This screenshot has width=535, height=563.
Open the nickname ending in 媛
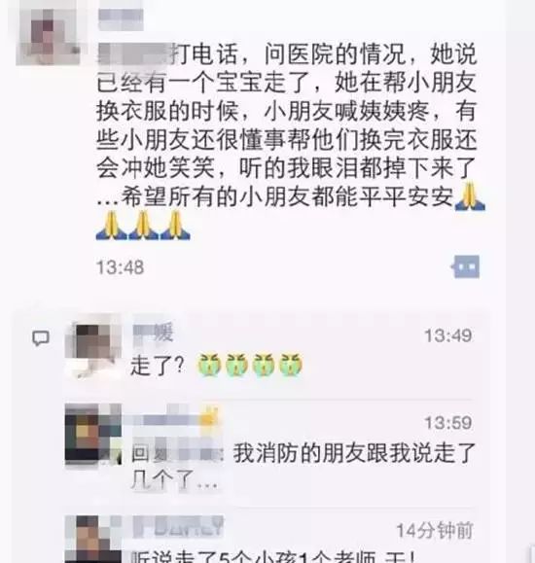point(154,333)
